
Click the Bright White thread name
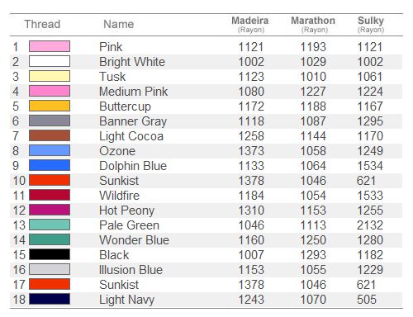(132, 62)
